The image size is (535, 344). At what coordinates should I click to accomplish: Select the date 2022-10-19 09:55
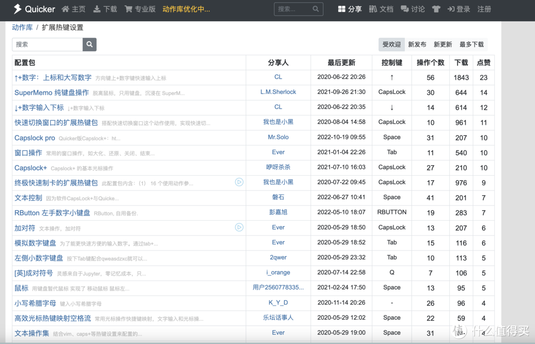[341, 137]
